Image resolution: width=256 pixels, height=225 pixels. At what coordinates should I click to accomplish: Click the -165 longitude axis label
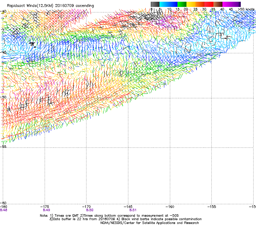[128, 207]
